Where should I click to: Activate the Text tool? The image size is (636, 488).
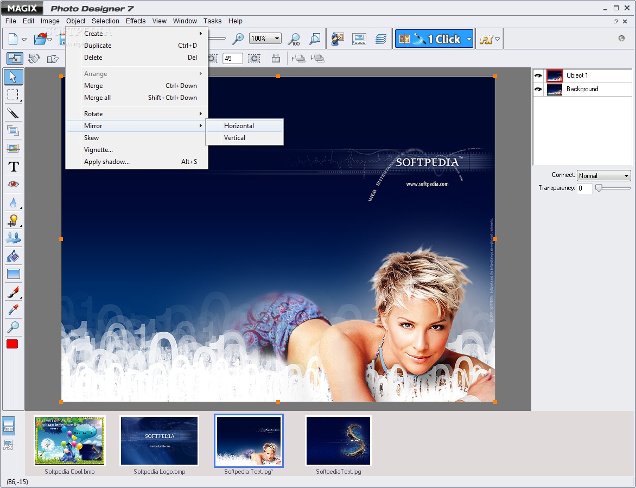coord(13,166)
